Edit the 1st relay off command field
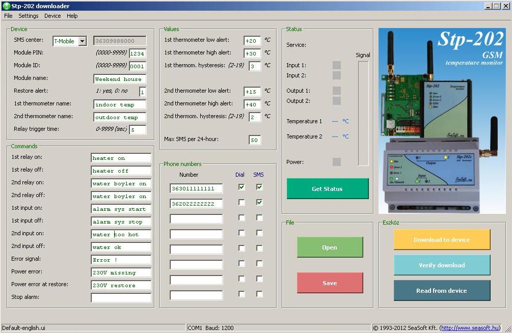 pos(121,171)
